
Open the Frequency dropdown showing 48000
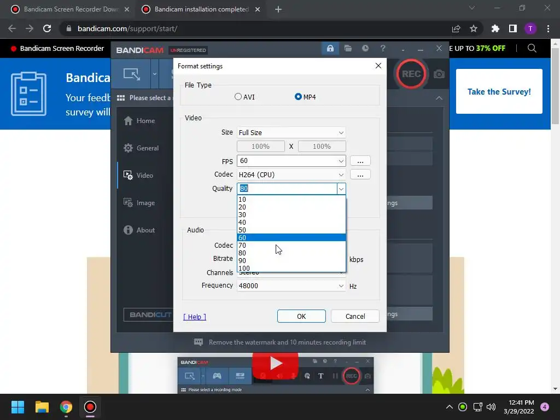291,285
